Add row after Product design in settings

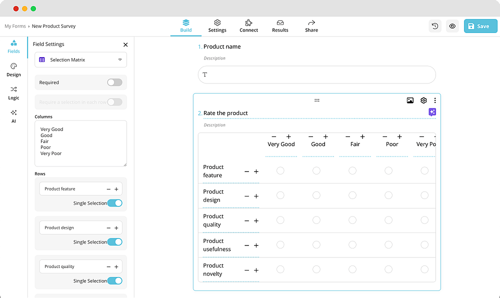point(116,228)
